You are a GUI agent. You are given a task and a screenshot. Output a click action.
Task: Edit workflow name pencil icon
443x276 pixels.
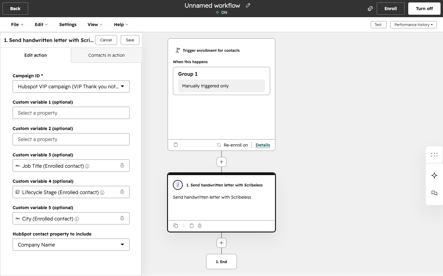(248, 5)
